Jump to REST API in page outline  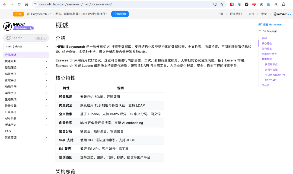pyautogui.click(x=270, y=80)
